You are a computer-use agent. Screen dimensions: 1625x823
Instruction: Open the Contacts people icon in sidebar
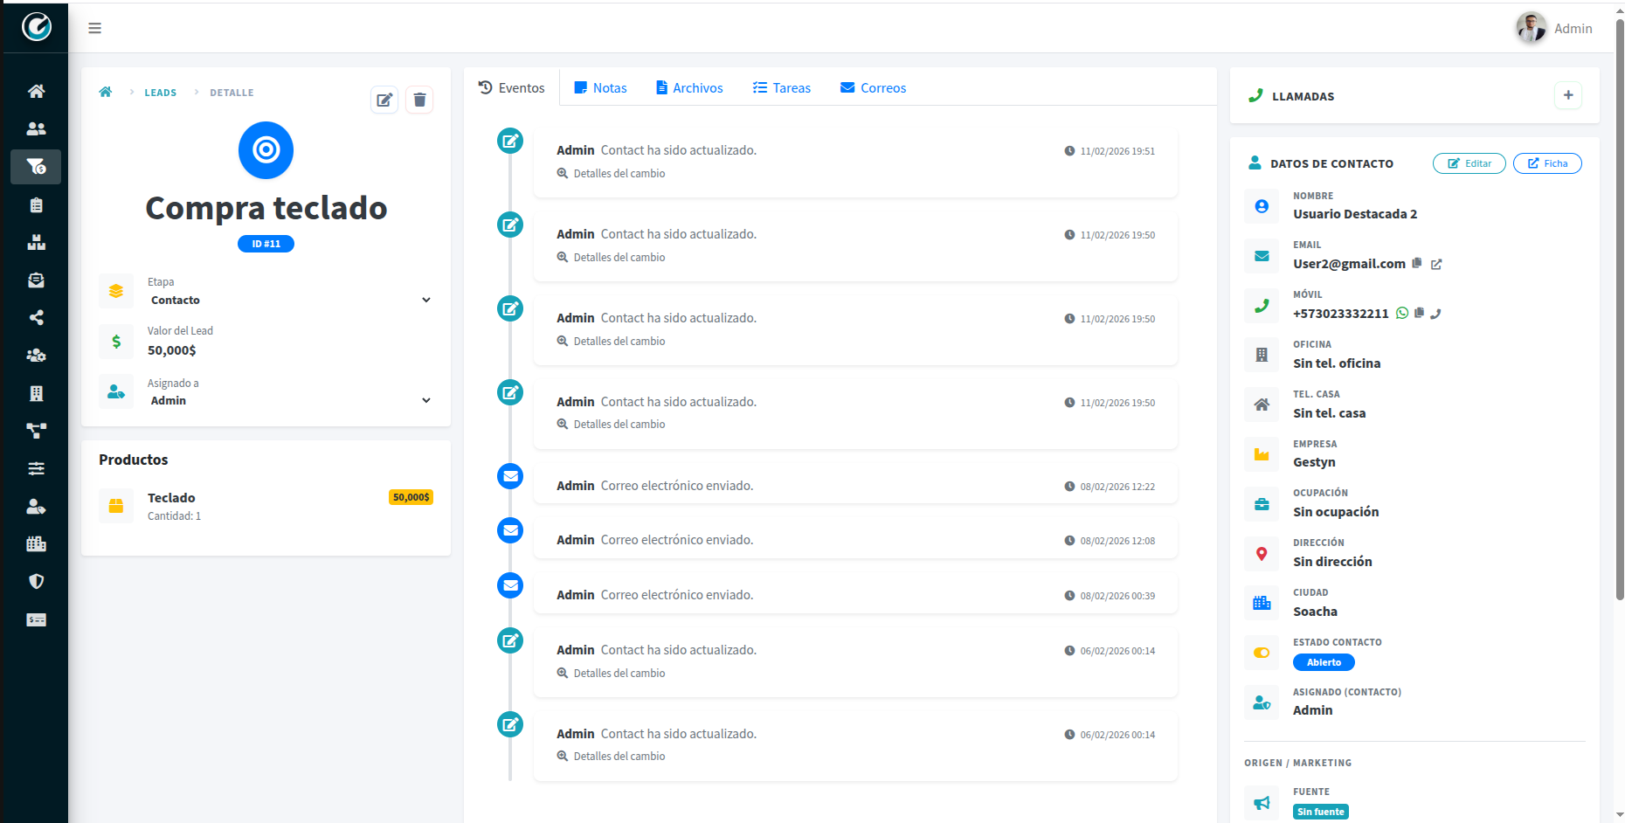[36, 128]
